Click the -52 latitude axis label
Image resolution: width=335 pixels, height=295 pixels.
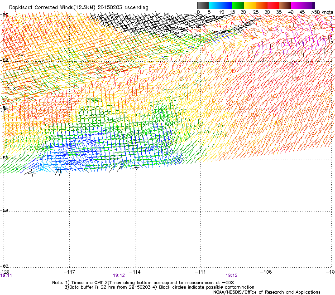click(x=4, y=60)
